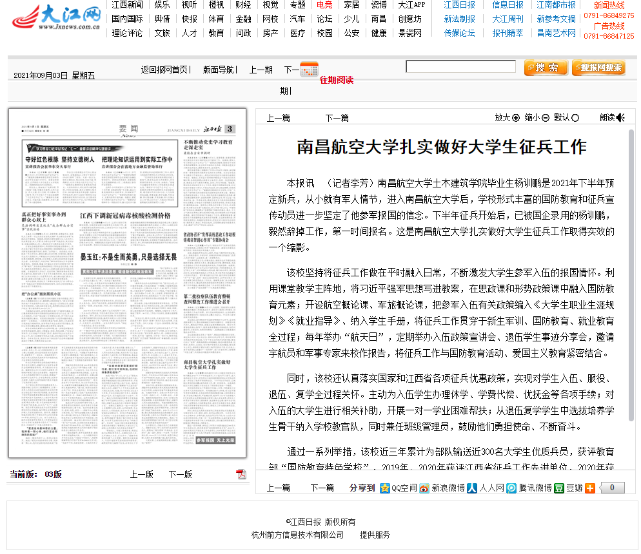Share article to 人人网

click(485, 488)
